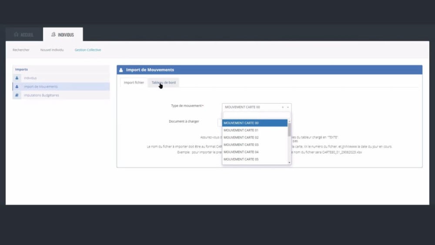The height and width of the screenshot is (245, 435).
Task: Choose MOUVEMENT CARTE 04 option
Action: tap(254, 152)
